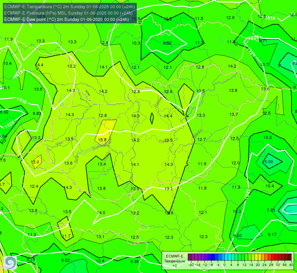
Task: Click the 13.0 value in yellow patch
Action: coord(35,162)
